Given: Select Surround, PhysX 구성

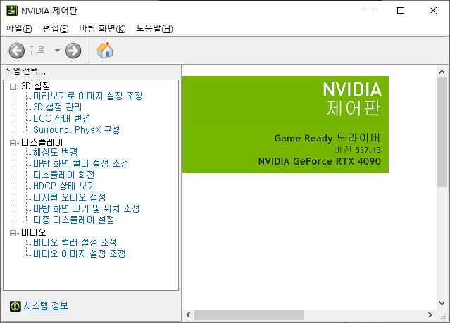Looking at the screenshot, I should tap(76, 129).
